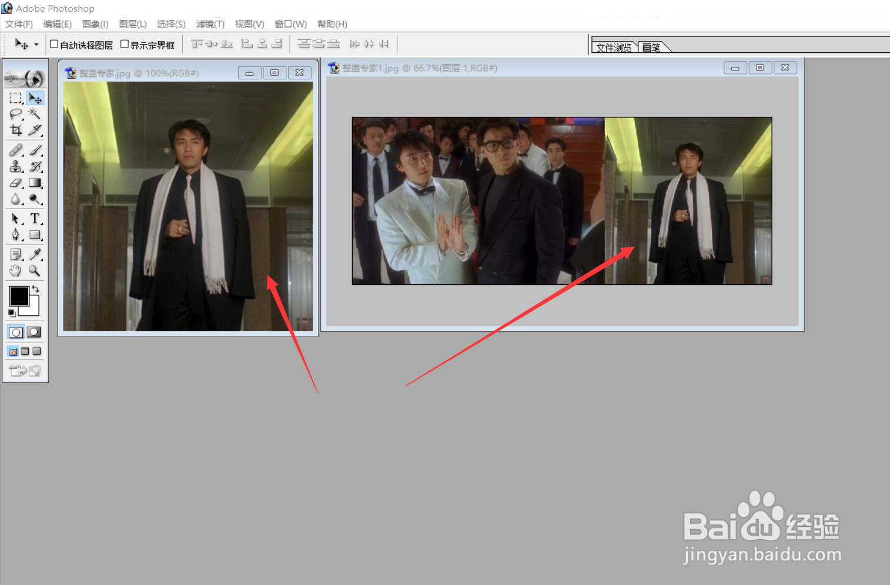Select the Rectangle shape tool
Image resolution: width=890 pixels, height=585 pixels.
click(x=35, y=235)
